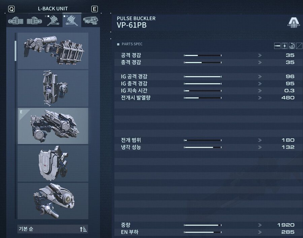Image resolution: width=303 pixels, height=238 pixels.
Task: Select the bullet attack type icon
Action: point(277,46)
